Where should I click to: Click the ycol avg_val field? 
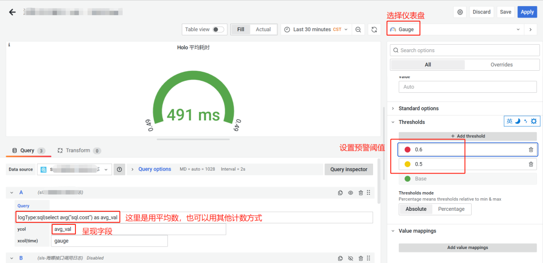(x=139, y=229)
